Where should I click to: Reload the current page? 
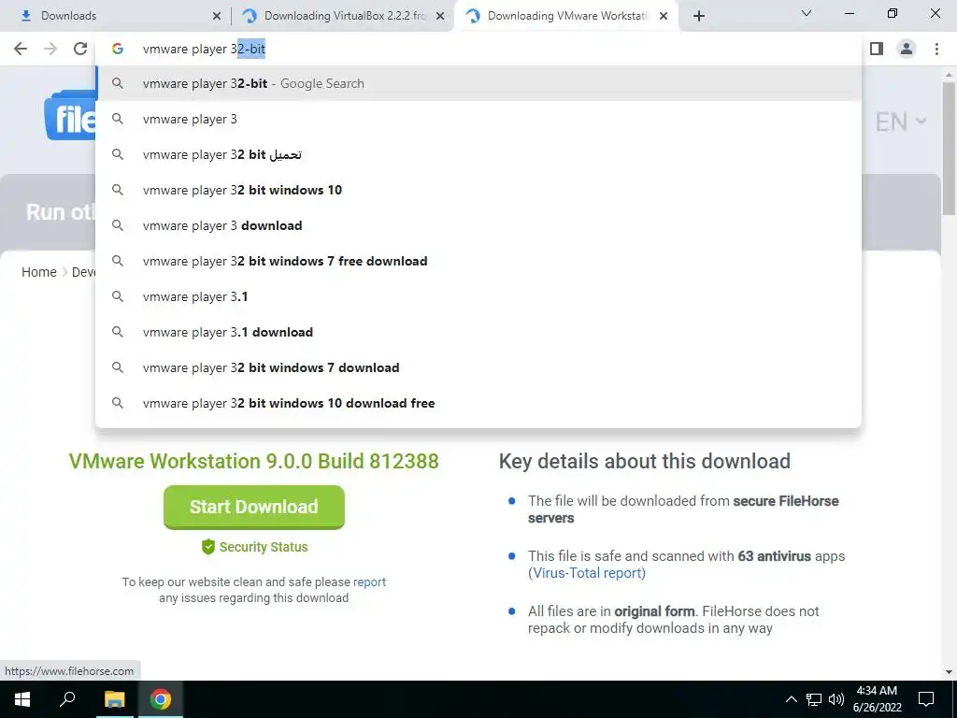[80, 49]
